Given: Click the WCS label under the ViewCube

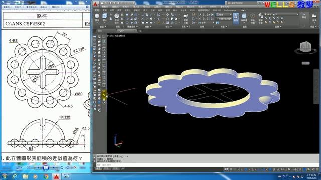Looking at the screenshot, I should click(305, 63).
